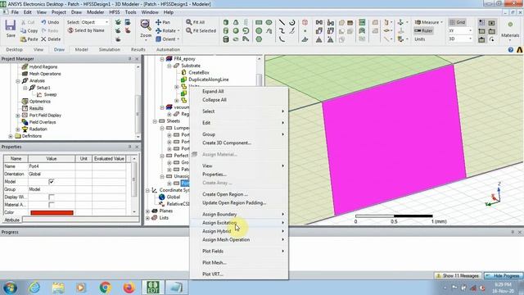Click Select by Name

coord(86,30)
